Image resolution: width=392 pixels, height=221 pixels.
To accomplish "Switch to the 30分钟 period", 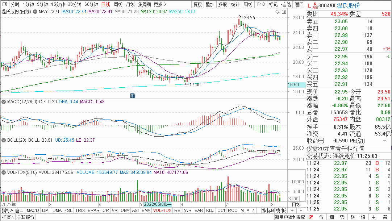I will click(x=75, y=4).
